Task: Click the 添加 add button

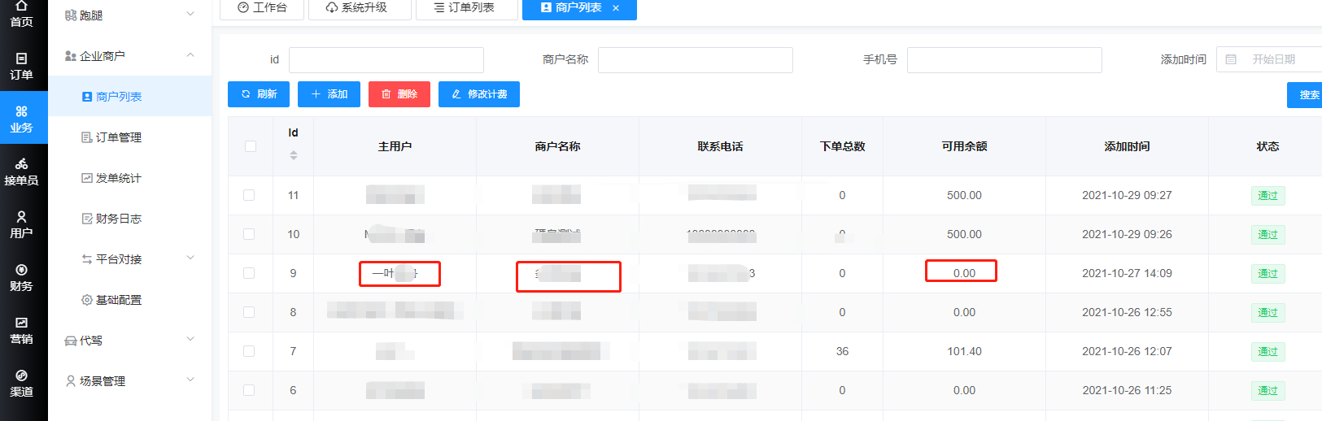Action: [x=329, y=94]
